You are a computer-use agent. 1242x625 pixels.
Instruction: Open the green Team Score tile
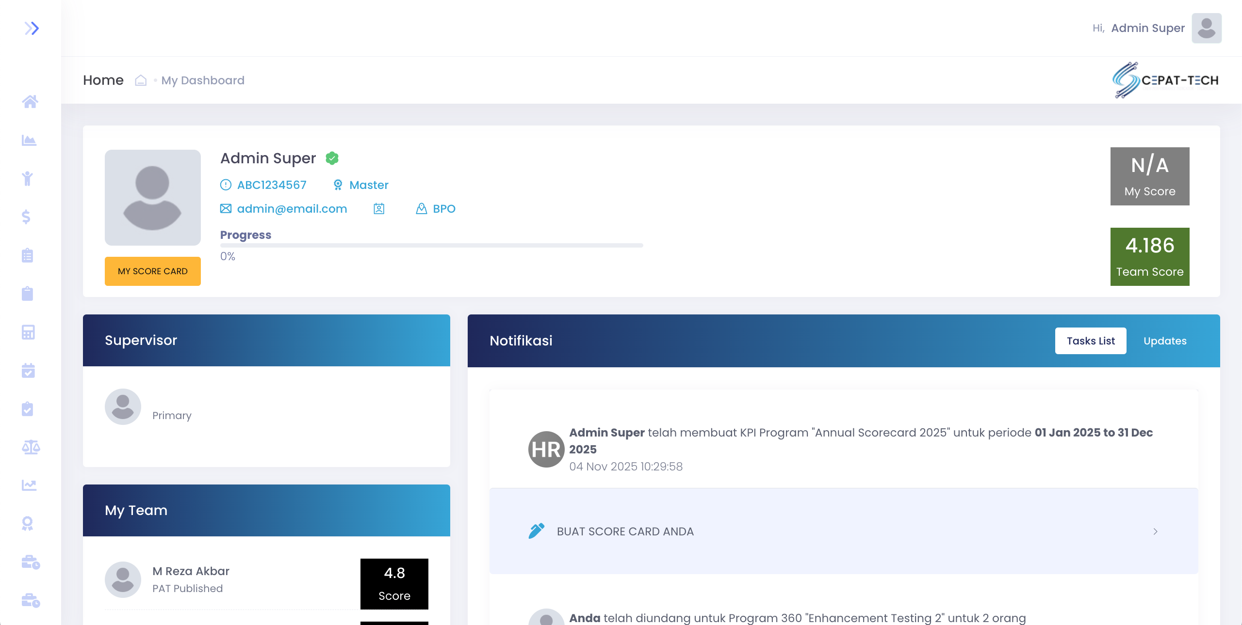point(1149,257)
